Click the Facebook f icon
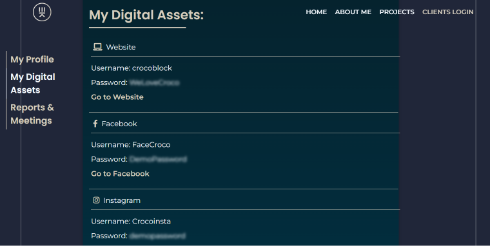Screen dimensions: 490x246 (x=95, y=124)
